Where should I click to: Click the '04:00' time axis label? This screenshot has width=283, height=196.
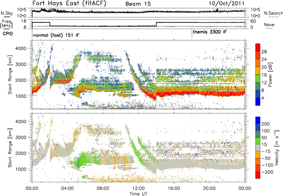coord(67,189)
